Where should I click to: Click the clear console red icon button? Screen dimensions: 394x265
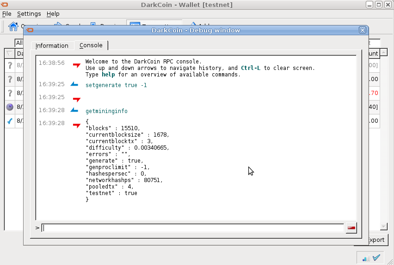(x=351, y=228)
